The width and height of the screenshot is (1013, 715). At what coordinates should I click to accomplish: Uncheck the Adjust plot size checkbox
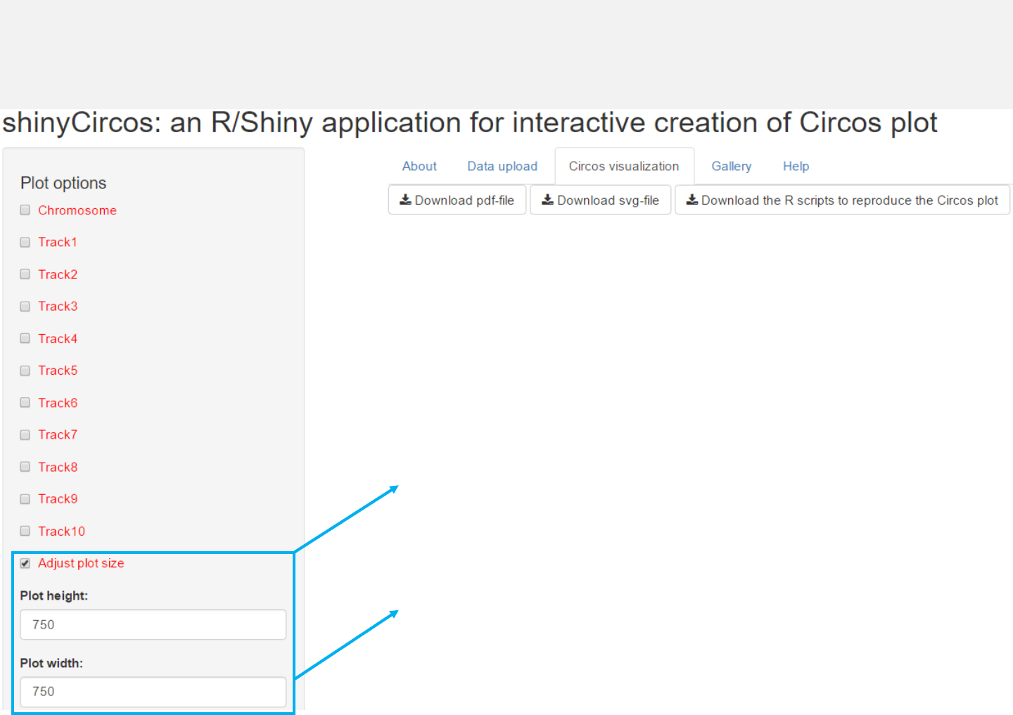[x=25, y=563]
